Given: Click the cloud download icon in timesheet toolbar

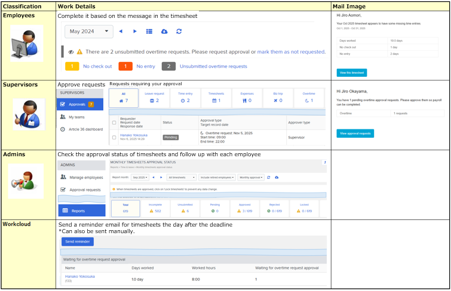Looking at the screenshot, I should pyautogui.click(x=164, y=31).
